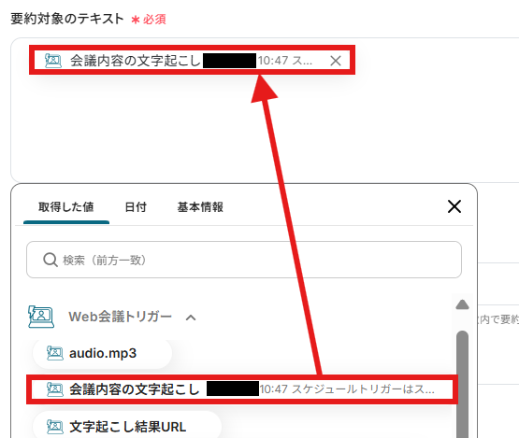Select the audio.mp3 value chip
This screenshot has height=438, width=519.
click(102, 353)
